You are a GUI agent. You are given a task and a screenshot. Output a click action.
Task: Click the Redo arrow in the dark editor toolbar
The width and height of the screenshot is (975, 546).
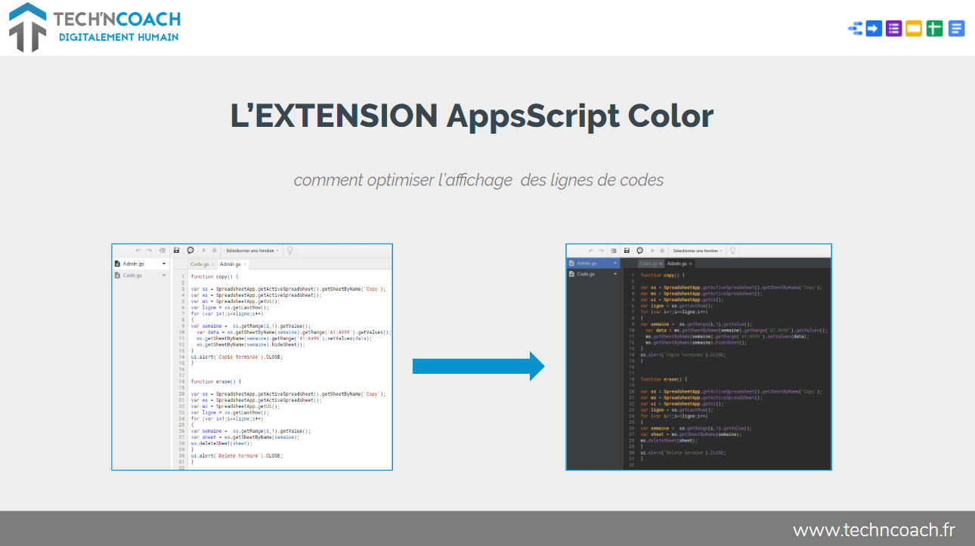(x=602, y=250)
